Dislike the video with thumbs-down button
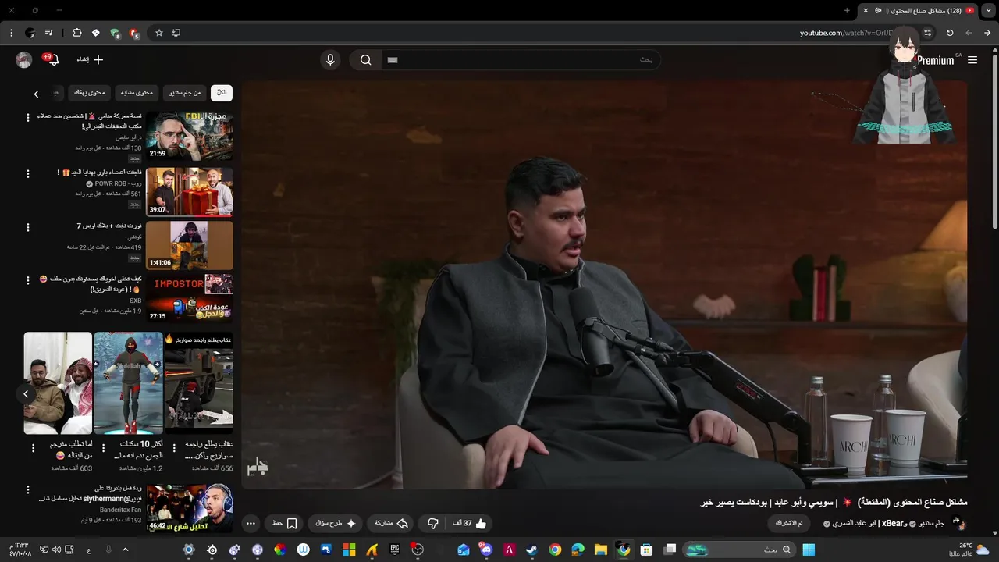Viewport: 999px width, 562px height. click(433, 523)
